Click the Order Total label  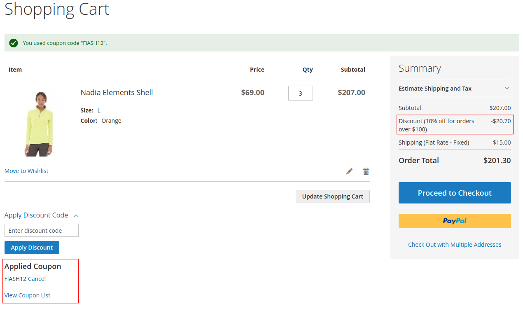coord(419,161)
